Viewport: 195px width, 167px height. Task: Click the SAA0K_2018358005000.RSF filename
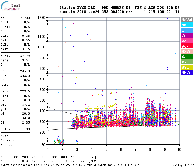tap(20, 165)
